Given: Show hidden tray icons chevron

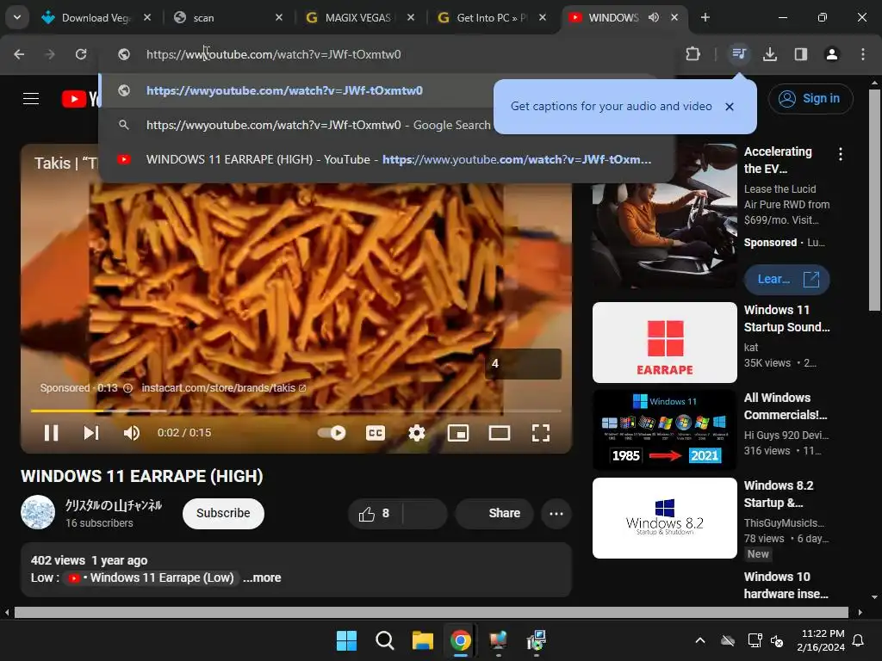Looking at the screenshot, I should tap(700, 640).
